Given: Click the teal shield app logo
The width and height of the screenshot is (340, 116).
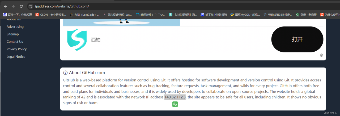Looking at the screenshot, I should [77, 40].
